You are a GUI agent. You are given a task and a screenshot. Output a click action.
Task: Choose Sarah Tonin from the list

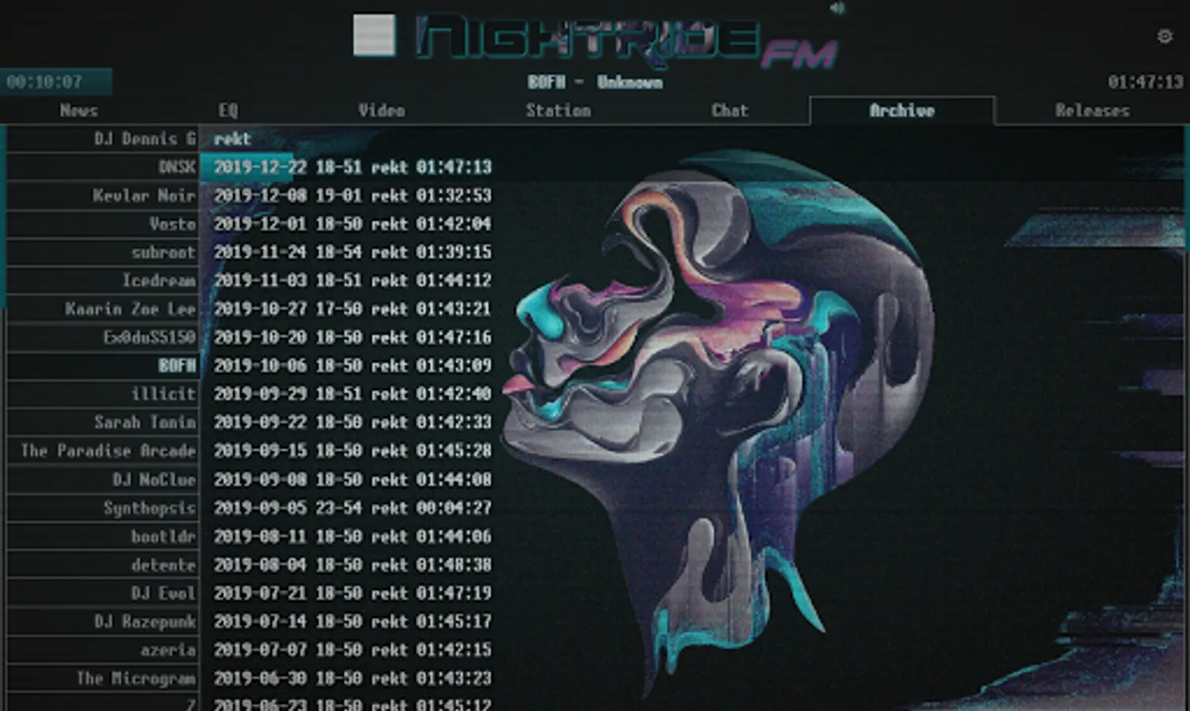103,422
